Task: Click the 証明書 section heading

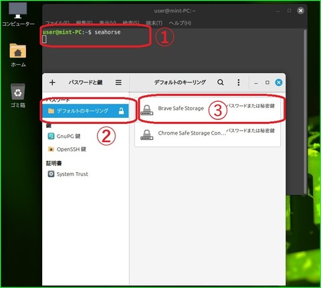Action: pyautogui.click(x=54, y=163)
